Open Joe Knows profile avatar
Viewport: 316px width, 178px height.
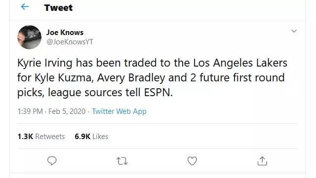click(30, 37)
